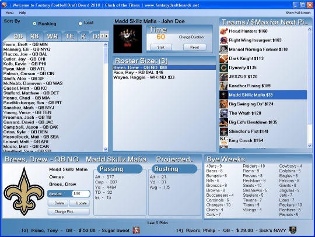The image size is (315, 237).
Task: Switch to the TE position tab
Action: tap(69, 36)
